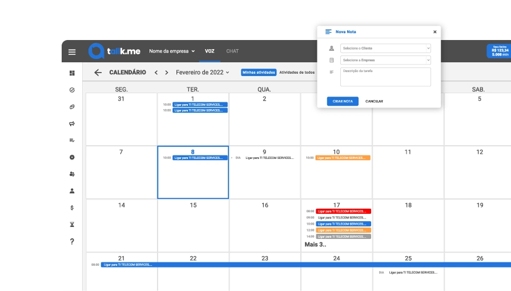Select day 26 in the calendar

click(480, 258)
